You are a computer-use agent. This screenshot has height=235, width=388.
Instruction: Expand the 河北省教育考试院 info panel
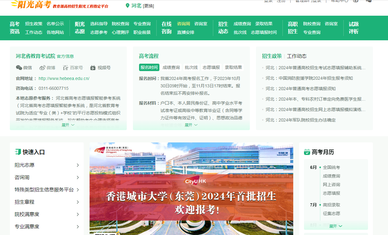pos(68,125)
